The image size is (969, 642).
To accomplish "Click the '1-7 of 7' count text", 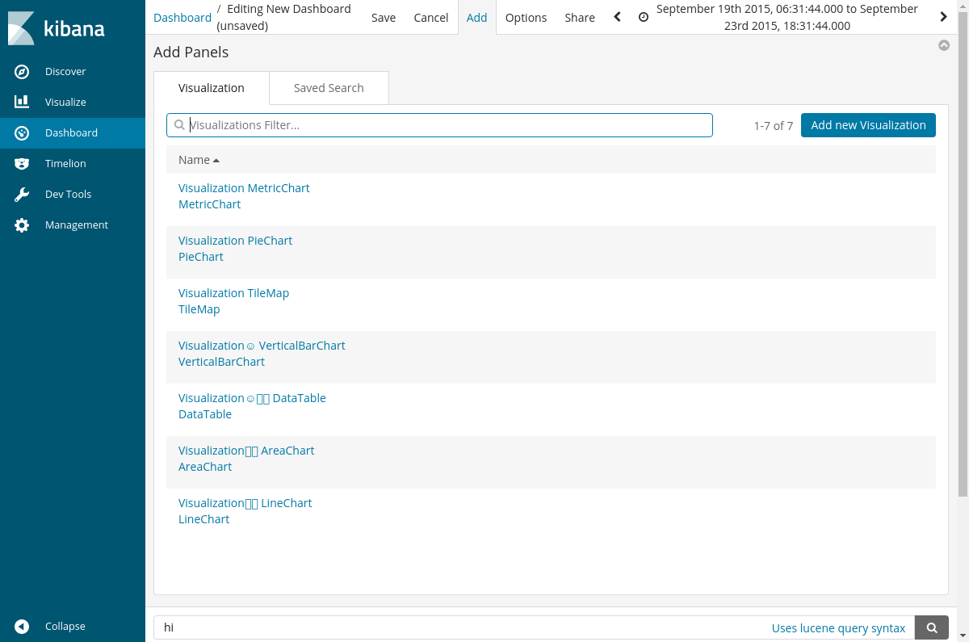I will pos(774,126).
